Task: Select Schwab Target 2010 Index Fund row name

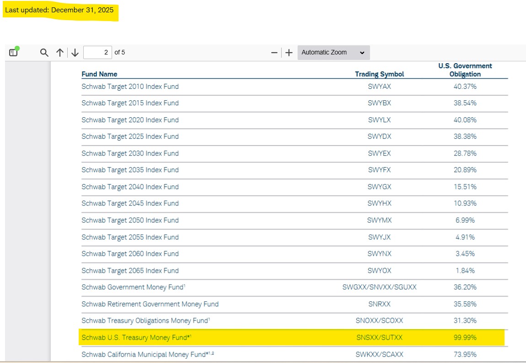Action: (x=130, y=87)
